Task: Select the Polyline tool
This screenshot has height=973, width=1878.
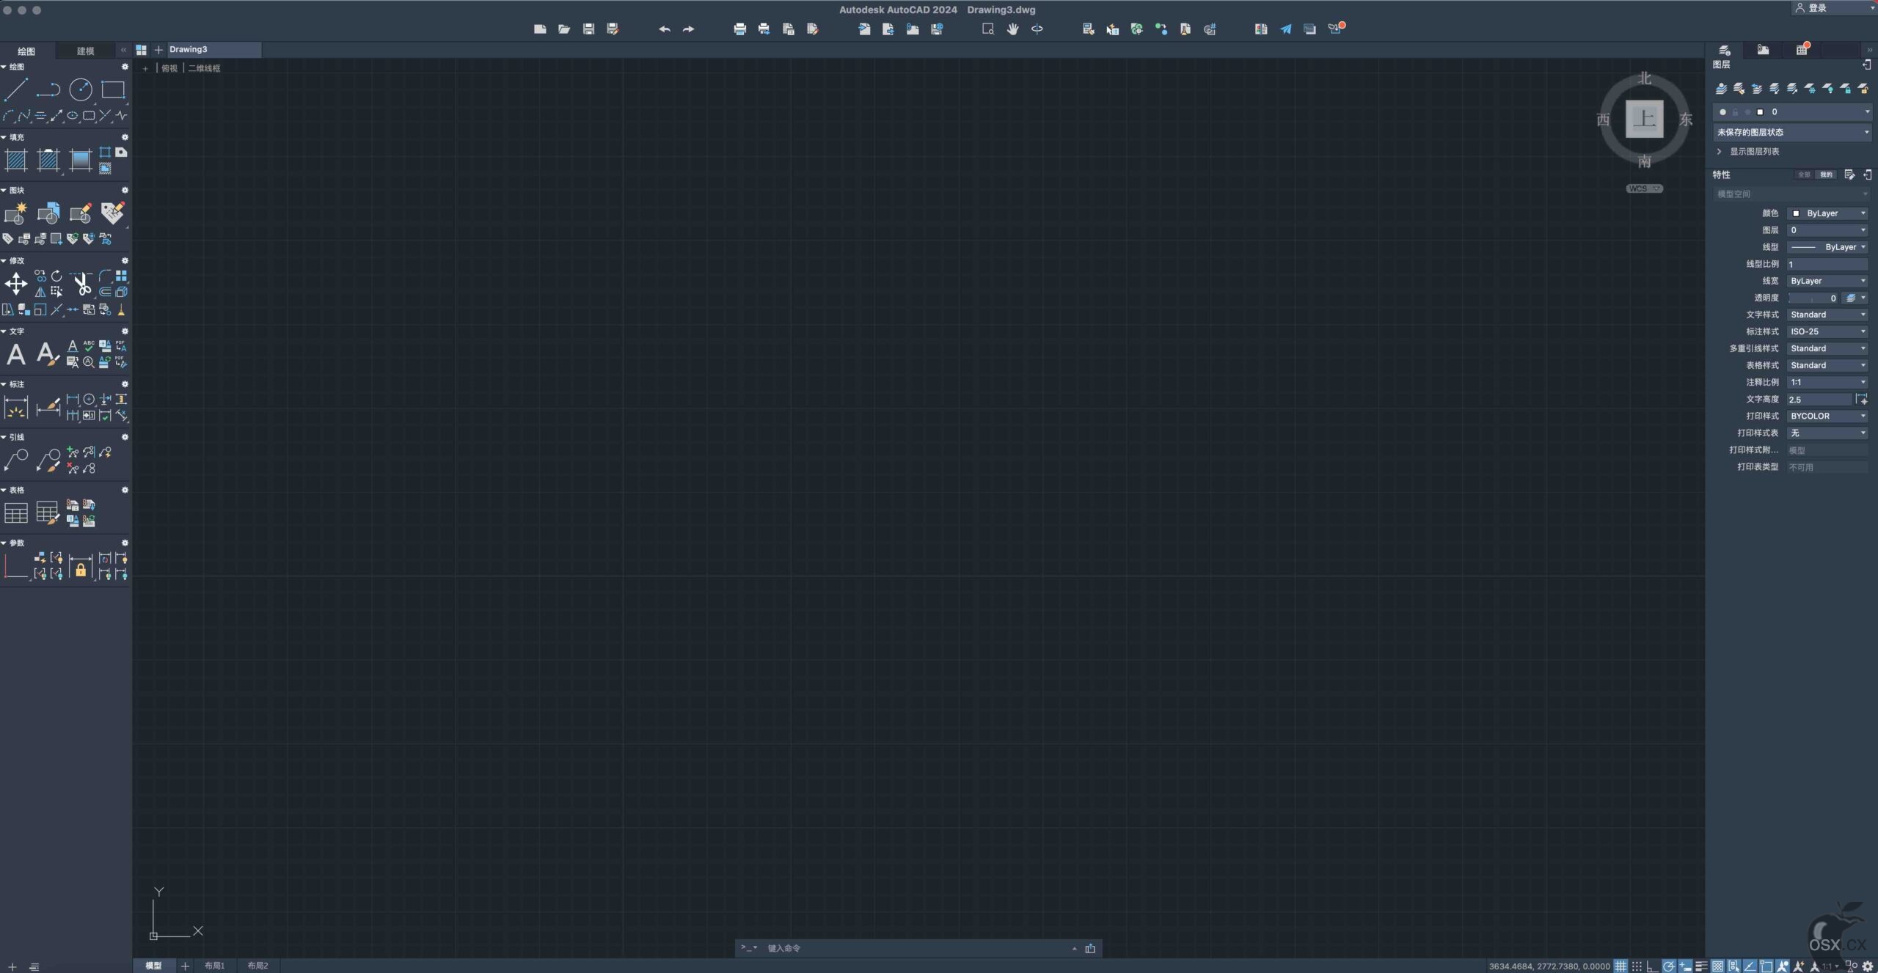Action: tap(48, 90)
